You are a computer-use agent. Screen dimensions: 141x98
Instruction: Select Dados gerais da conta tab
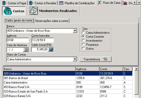[19, 20]
